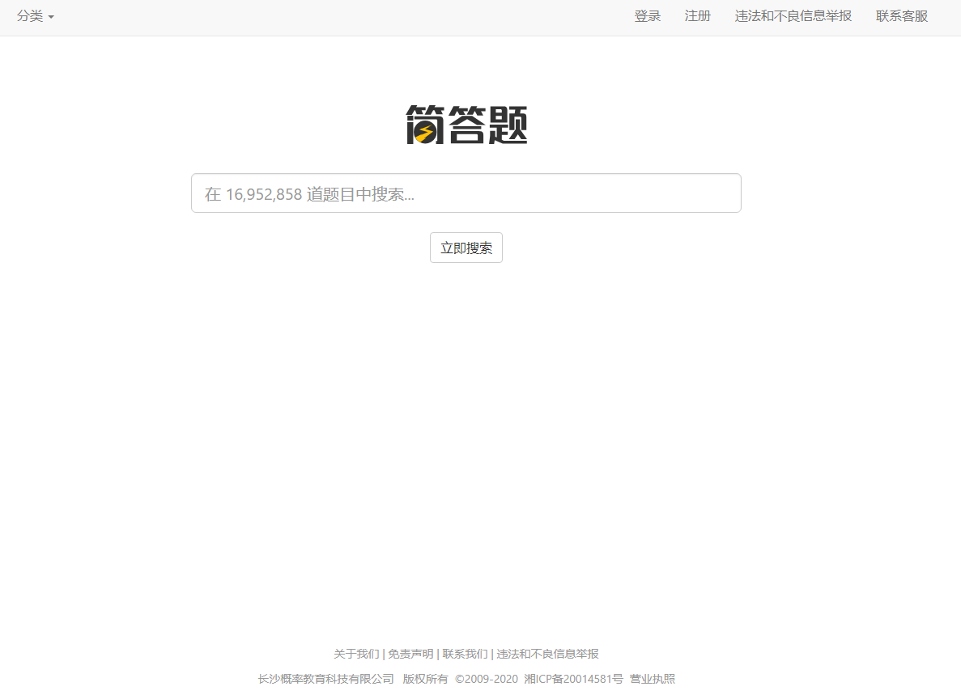Click 联系我们 in the footer

pyautogui.click(x=465, y=654)
